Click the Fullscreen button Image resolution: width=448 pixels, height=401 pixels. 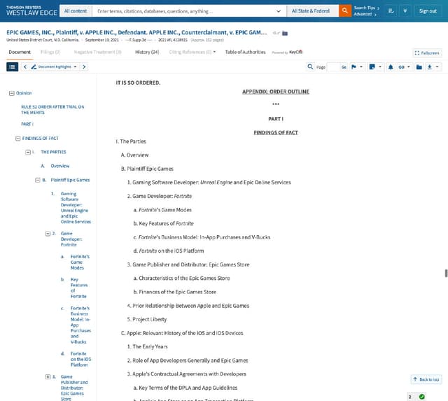(x=427, y=52)
